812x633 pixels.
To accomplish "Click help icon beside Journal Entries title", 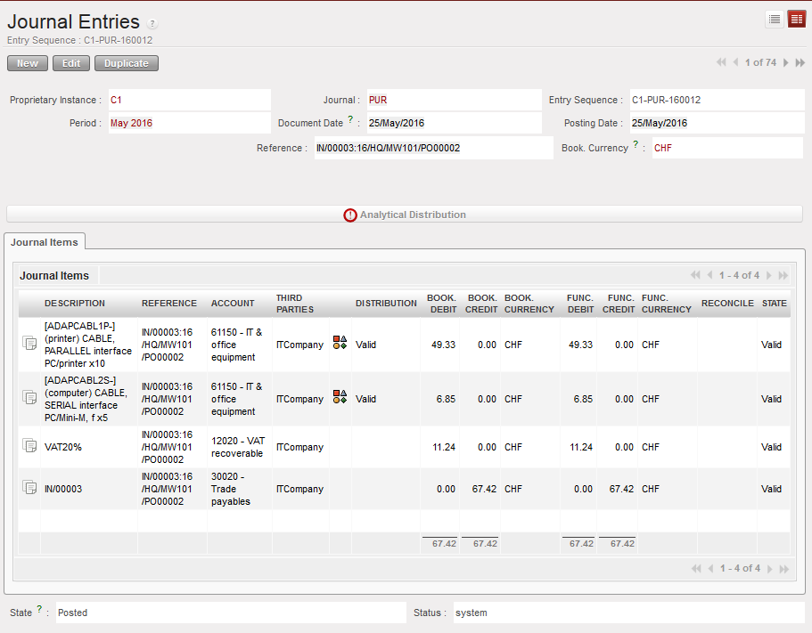I will [x=152, y=24].
